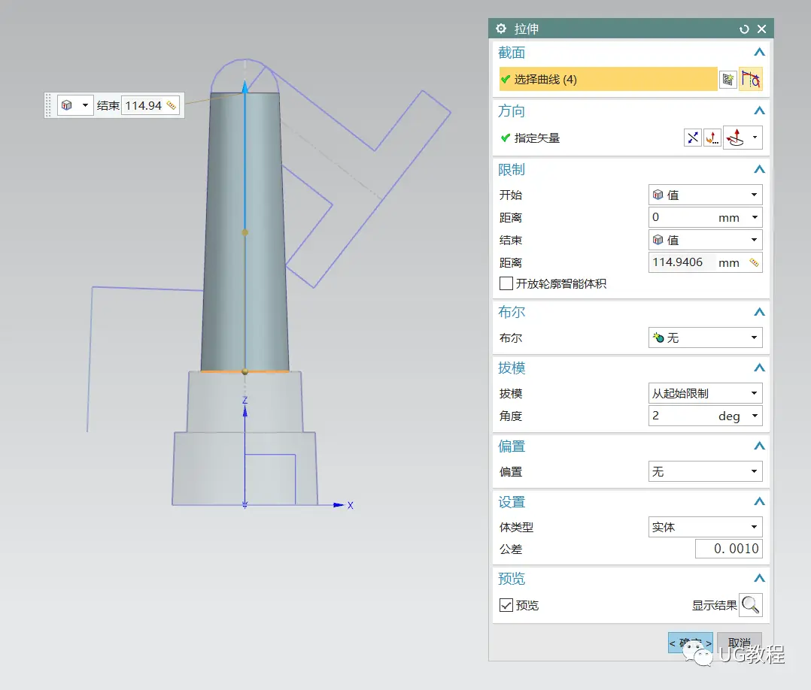Open the deg angle options dropdown arrow
Screen dimensions: 811x690
755,416
